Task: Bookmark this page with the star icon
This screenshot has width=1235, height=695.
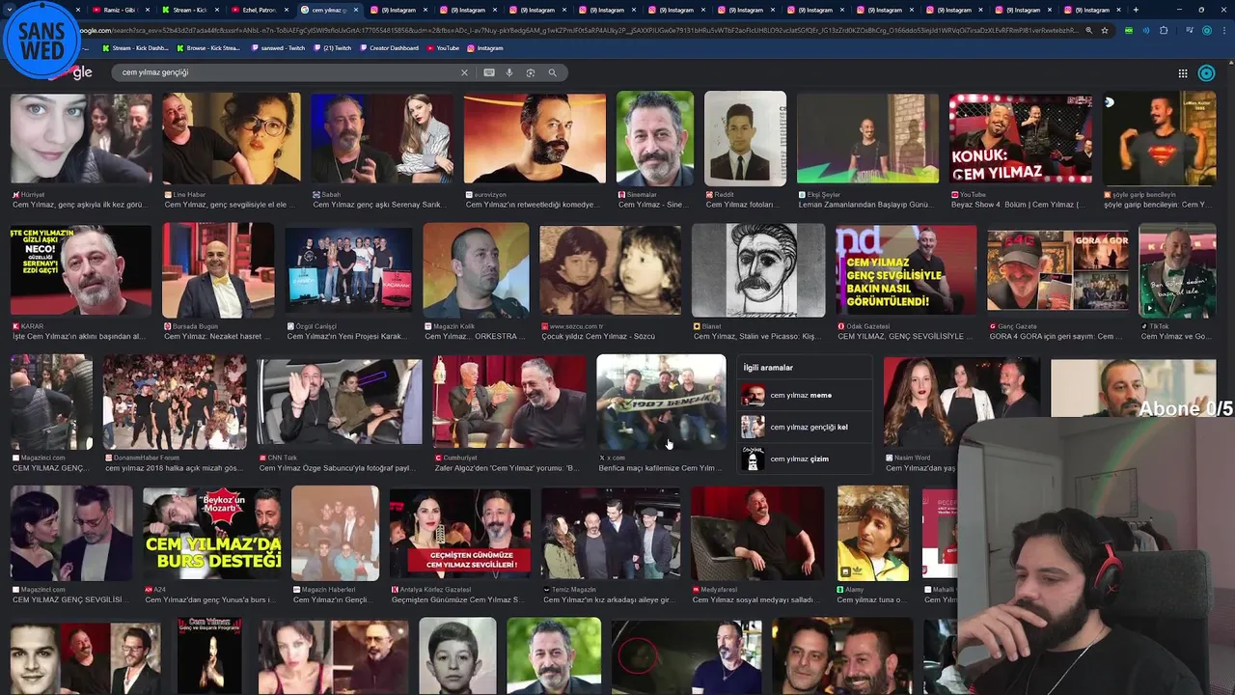Action: (1105, 30)
